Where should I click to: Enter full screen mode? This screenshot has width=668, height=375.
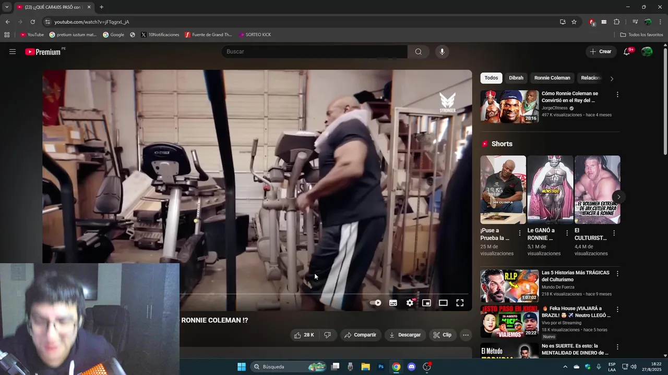[460, 303]
